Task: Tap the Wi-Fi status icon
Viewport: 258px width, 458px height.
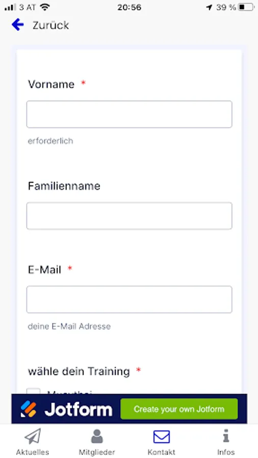Action: point(45,7)
